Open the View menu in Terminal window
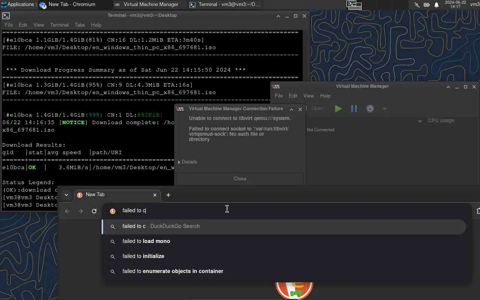This screenshot has width=480, height=300. 39,25
